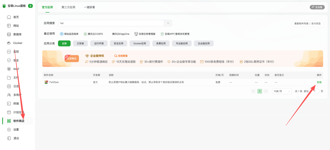
Task: Open the WAF sidebar icon
Action: point(9,69)
